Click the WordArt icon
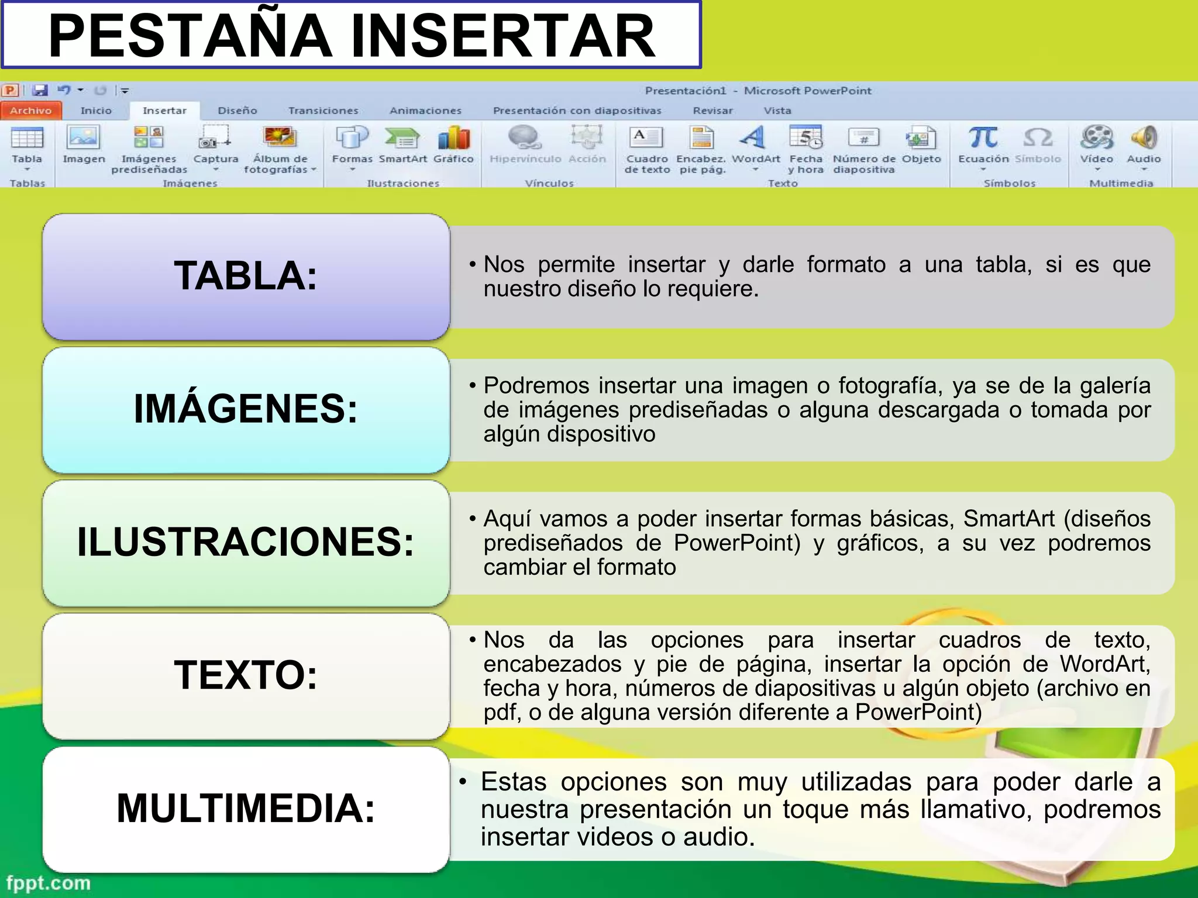Screen dimensions: 1198x898 point(753,138)
